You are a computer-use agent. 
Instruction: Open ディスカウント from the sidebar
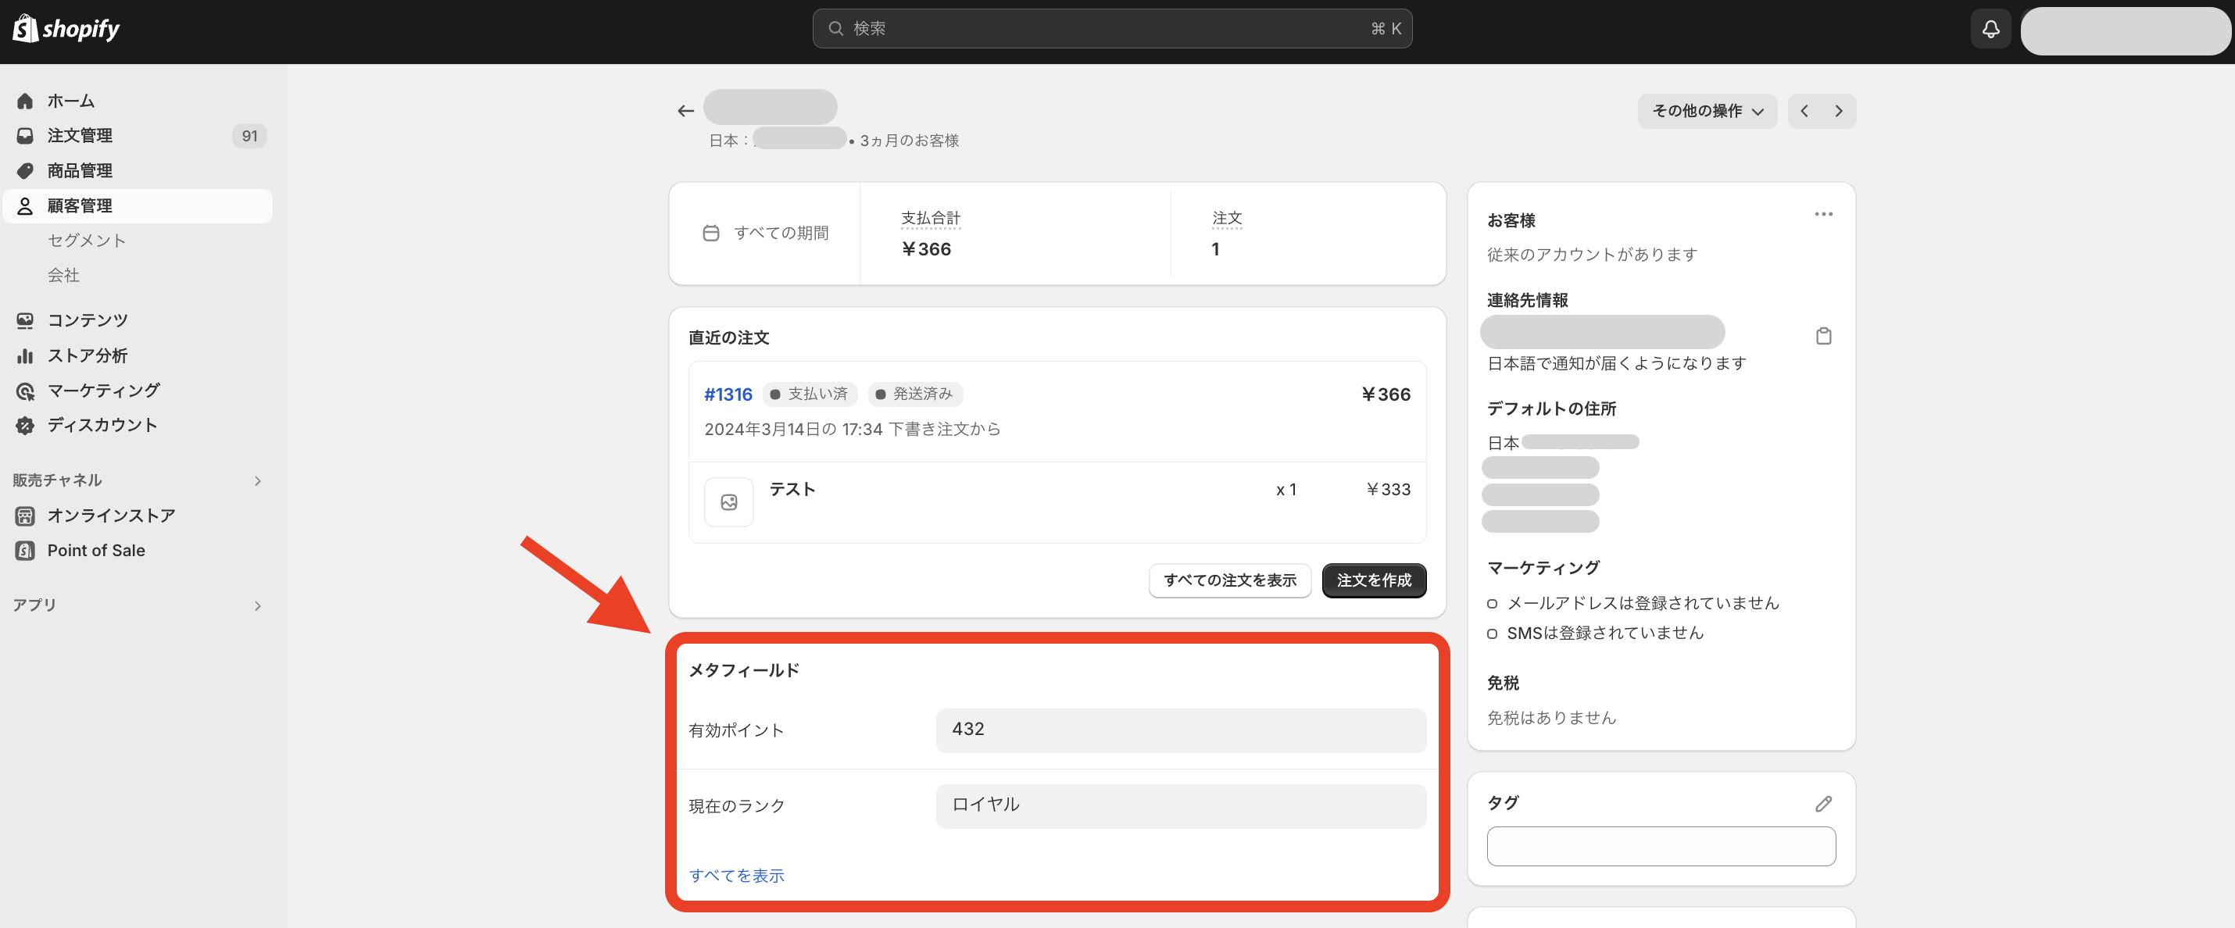[103, 425]
